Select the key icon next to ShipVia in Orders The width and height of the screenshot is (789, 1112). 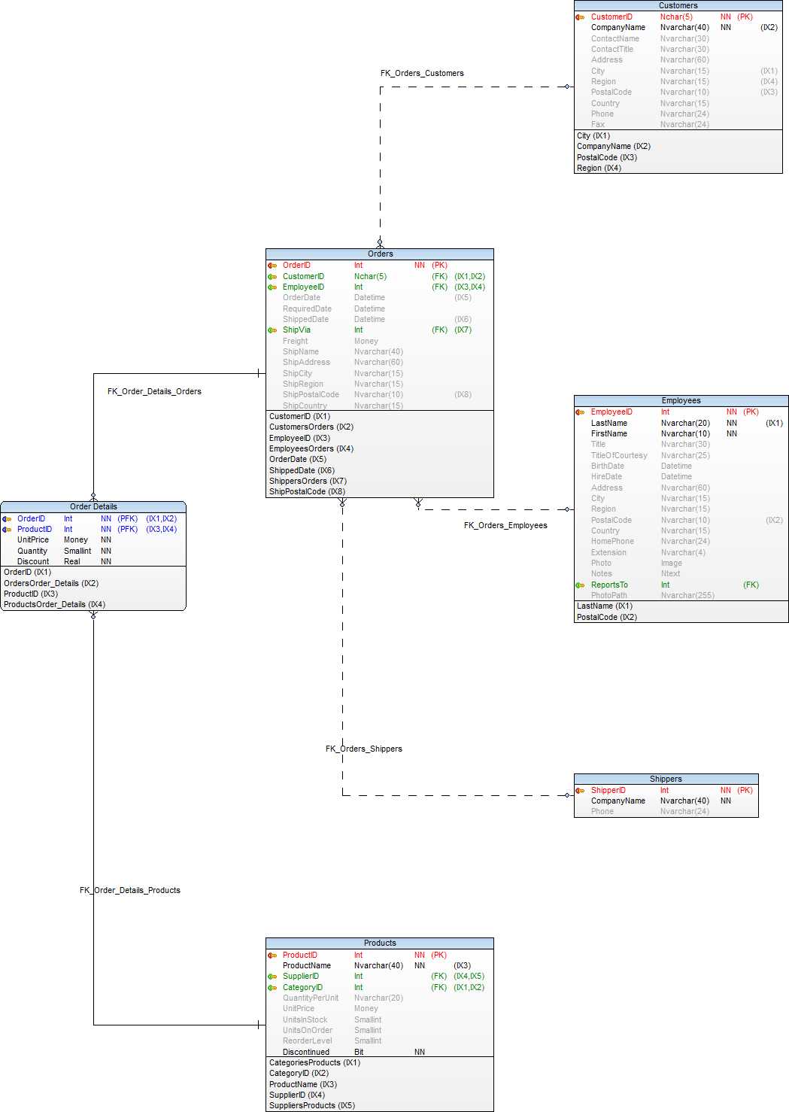coord(272,330)
